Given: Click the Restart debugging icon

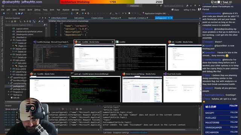Looking at the screenshot, I should (x=88, y=13).
